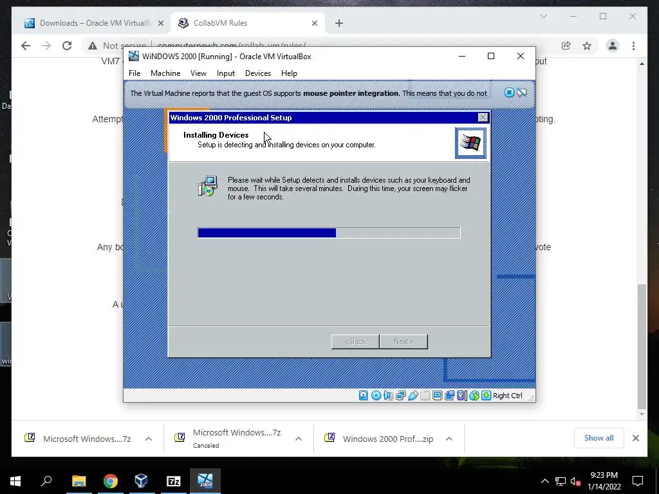
Task: Go back in Chrome
Action: 26,46
